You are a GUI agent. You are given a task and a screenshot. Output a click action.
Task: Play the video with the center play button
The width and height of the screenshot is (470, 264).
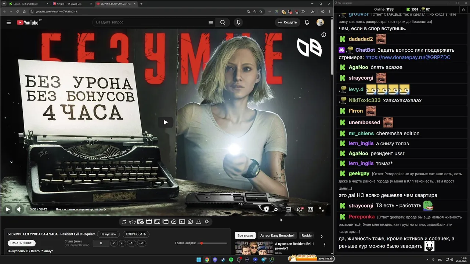pyautogui.click(x=166, y=122)
